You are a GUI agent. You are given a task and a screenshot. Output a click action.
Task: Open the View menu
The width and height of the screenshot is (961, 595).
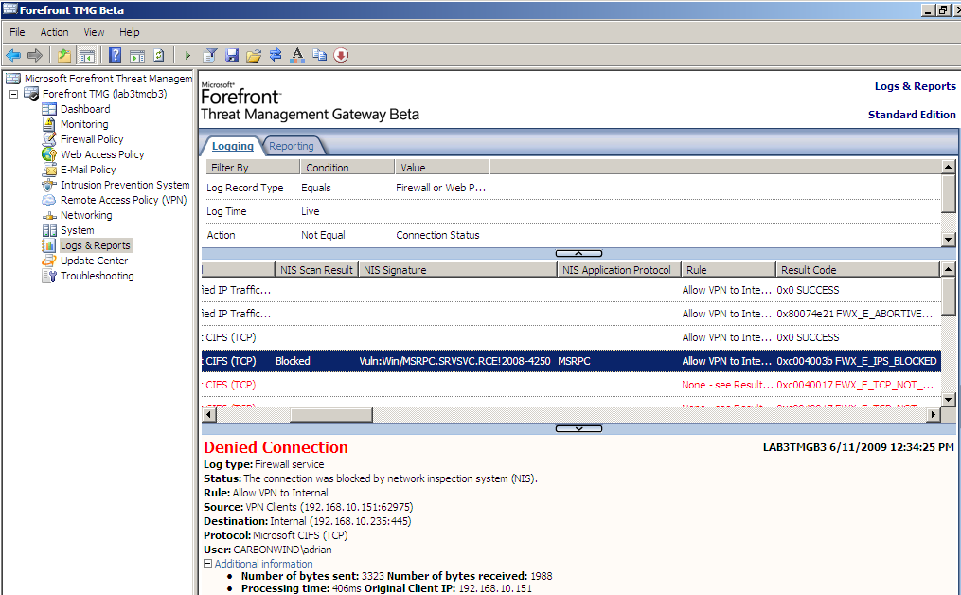pos(94,32)
